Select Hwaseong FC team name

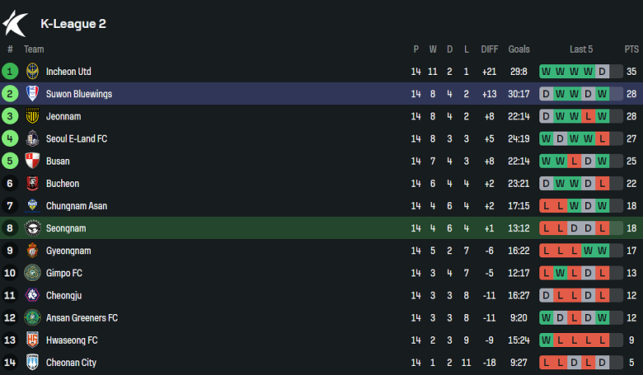(x=72, y=340)
